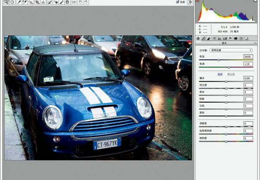Click the shadows value field
The image size is (260, 180).
248,99
